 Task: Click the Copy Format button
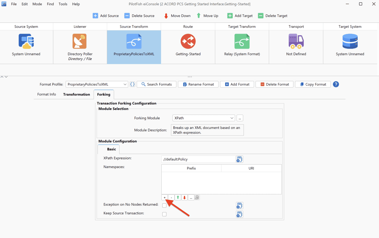pos(313,84)
